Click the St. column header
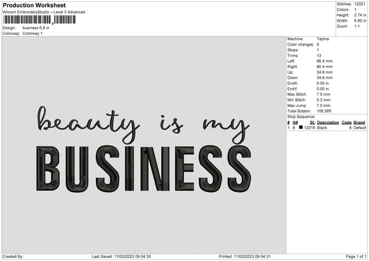Screen dimensions: 369x261 [312, 122]
